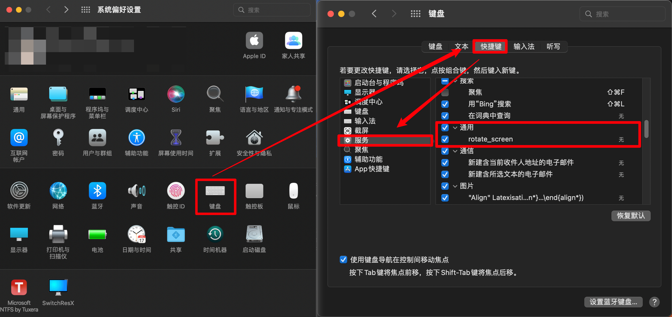Screen dimensions: 672x317
Task: Switch to the 输入法 tab
Action: point(524,47)
